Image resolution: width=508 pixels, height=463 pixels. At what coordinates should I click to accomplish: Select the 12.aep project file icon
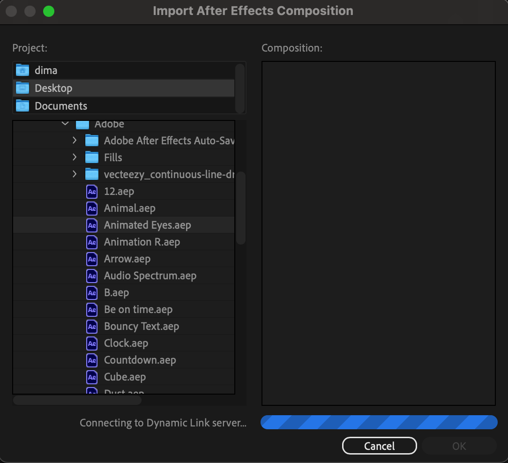point(92,192)
